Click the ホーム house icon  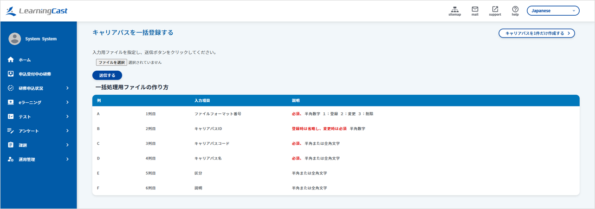[x=11, y=60]
